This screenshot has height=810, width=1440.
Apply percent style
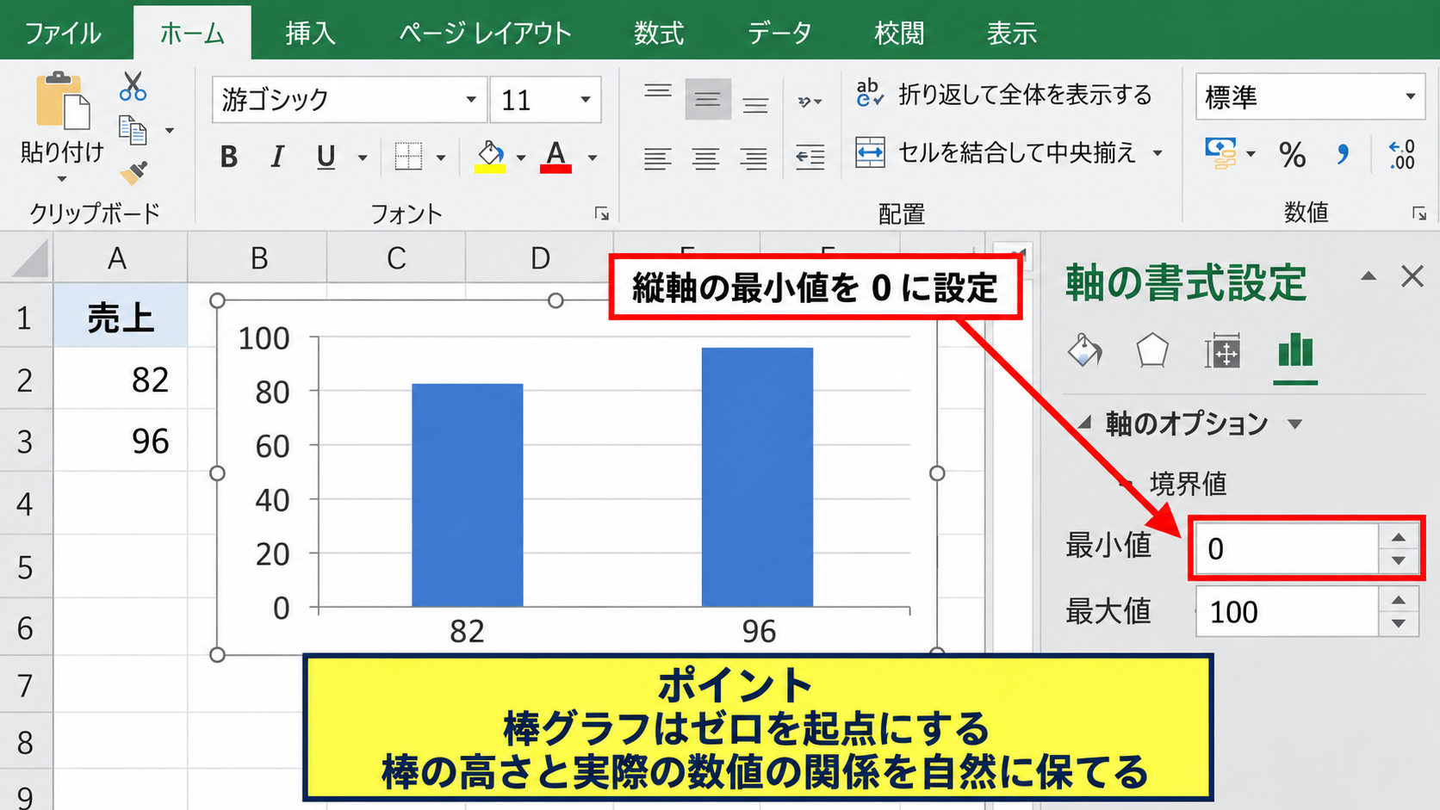[x=1292, y=155]
